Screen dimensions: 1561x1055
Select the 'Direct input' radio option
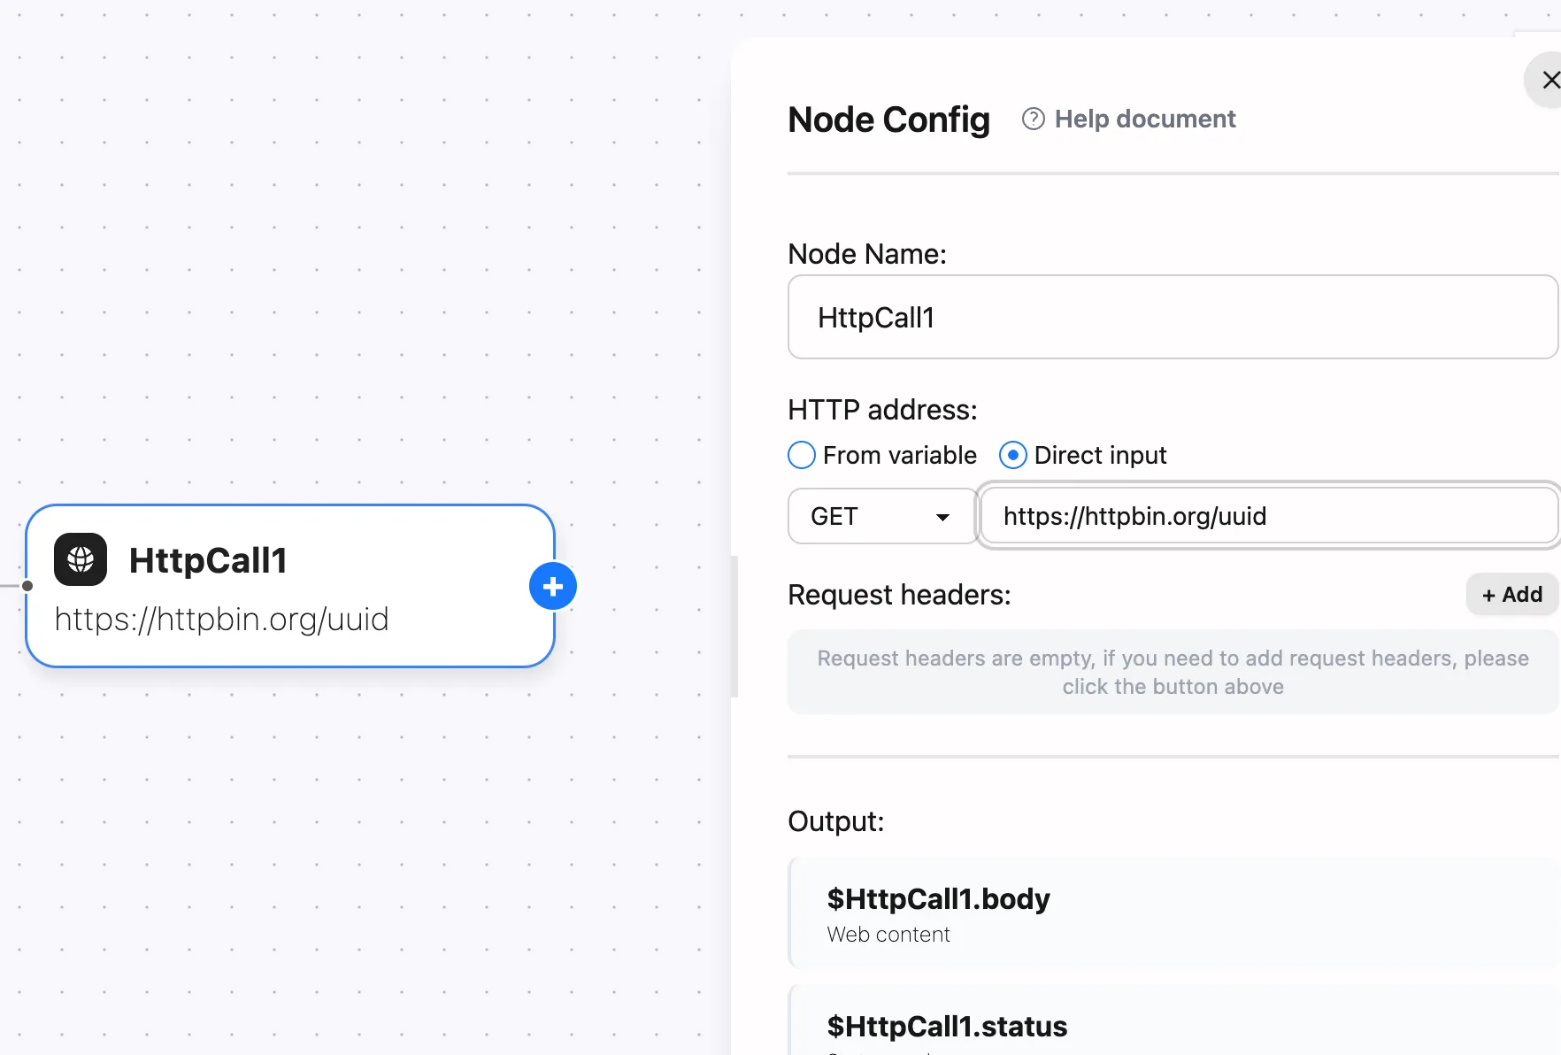(1011, 454)
